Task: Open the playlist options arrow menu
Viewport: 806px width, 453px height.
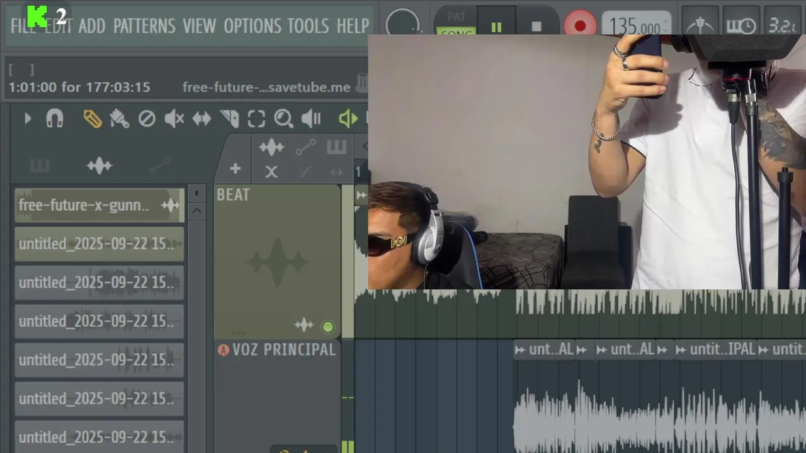Action: (x=28, y=118)
